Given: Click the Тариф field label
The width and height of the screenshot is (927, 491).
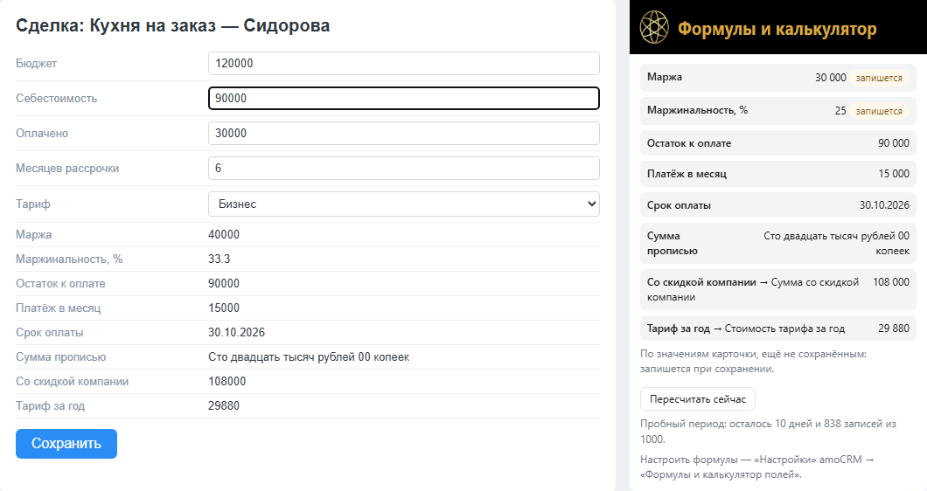Looking at the screenshot, I should coord(33,204).
